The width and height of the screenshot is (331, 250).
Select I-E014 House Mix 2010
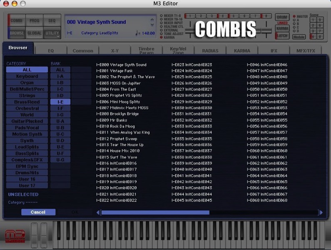coord(118,151)
